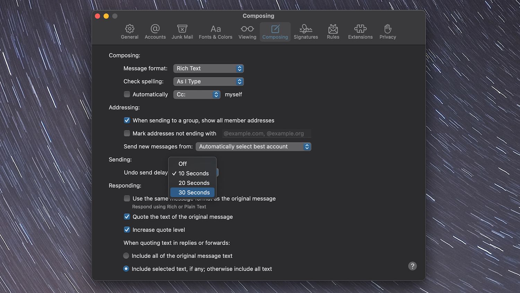Uncheck show all member addresses option

coord(127,120)
